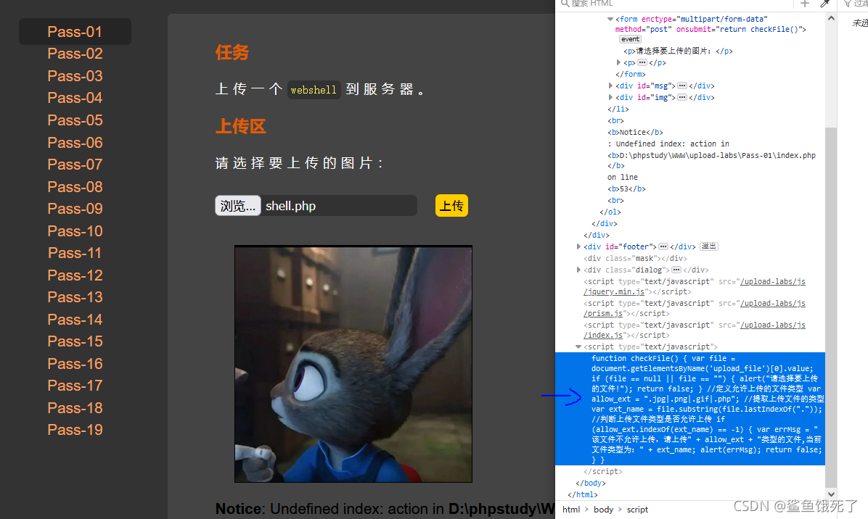This screenshot has width=868, height=519.
Task: Click the 浏览 browse file button
Action: [x=237, y=206]
